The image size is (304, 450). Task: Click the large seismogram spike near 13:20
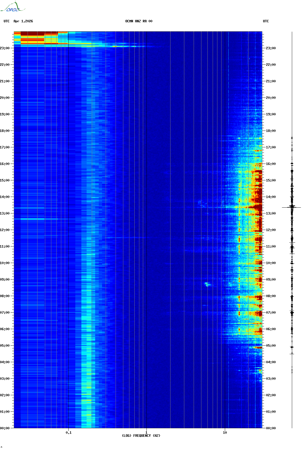point(292,207)
